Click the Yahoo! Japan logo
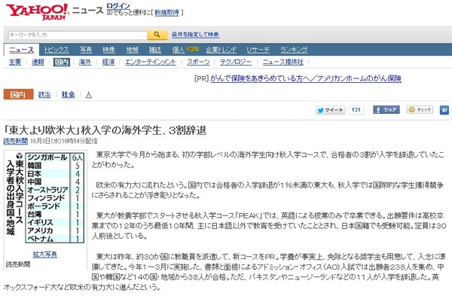Viewport: 452px width, 296px height. click(38, 11)
